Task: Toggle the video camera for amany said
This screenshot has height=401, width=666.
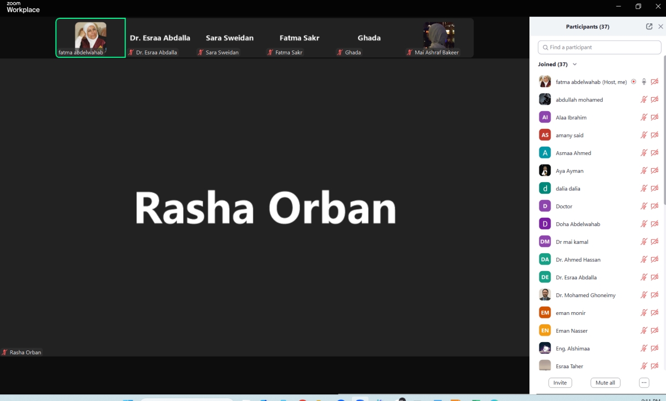Action: (x=654, y=135)
